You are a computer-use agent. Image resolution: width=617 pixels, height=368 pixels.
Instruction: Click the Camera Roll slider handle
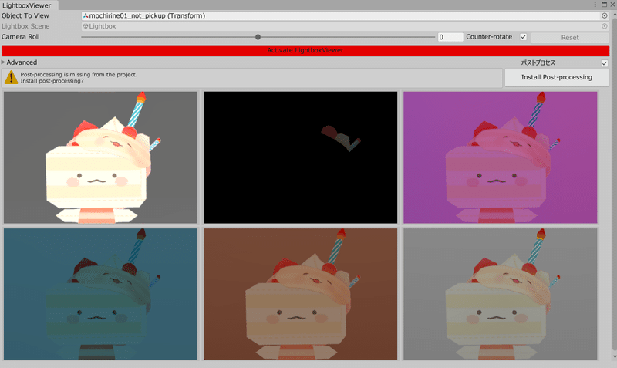(258, 37)
